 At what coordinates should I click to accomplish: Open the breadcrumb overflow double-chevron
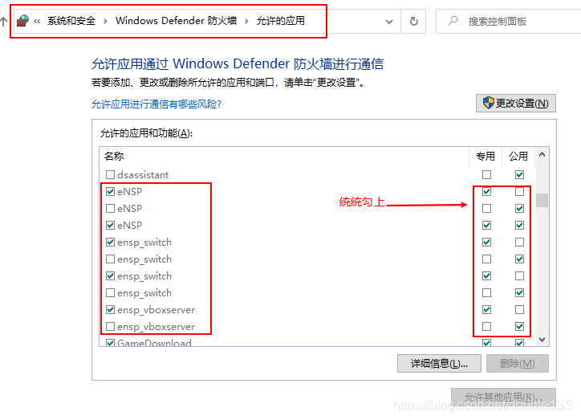37,21
